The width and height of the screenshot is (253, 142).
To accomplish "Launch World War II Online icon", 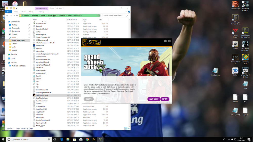I will 245,73.
